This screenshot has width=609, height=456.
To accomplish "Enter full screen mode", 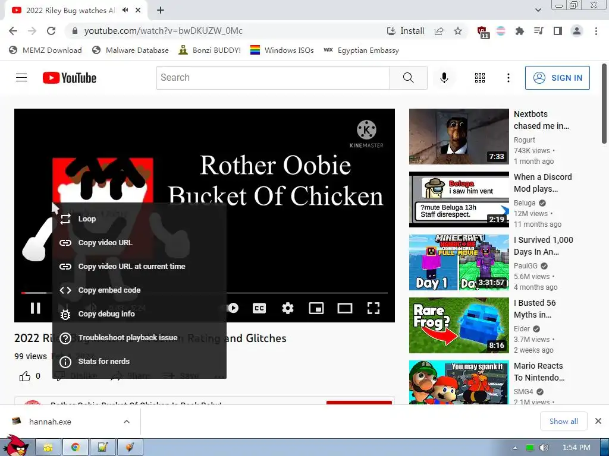I will 373,308.
